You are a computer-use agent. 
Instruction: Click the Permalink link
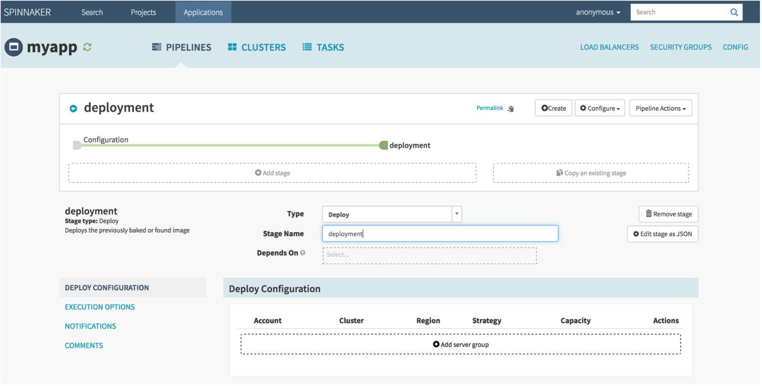pos(490,108)
